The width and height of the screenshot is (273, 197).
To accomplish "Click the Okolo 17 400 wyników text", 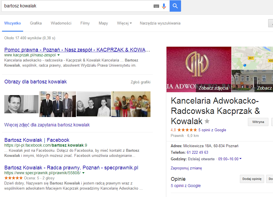I will tap(30, 38).
